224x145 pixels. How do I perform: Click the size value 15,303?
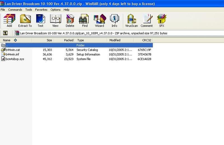coord(47,50)
